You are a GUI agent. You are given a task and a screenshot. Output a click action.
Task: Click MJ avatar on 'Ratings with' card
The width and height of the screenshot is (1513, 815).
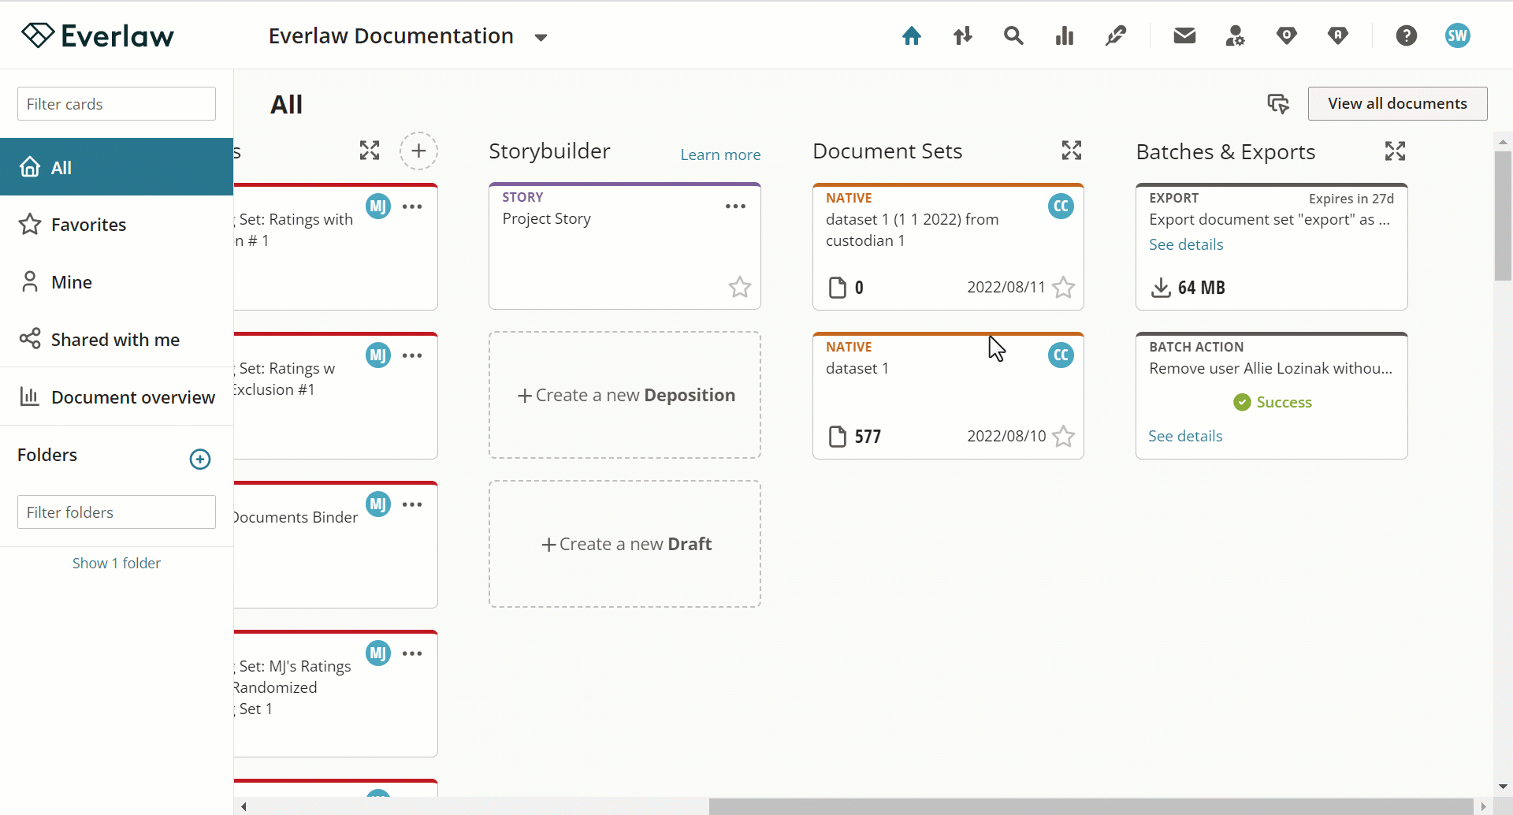(x=378, y=207)
